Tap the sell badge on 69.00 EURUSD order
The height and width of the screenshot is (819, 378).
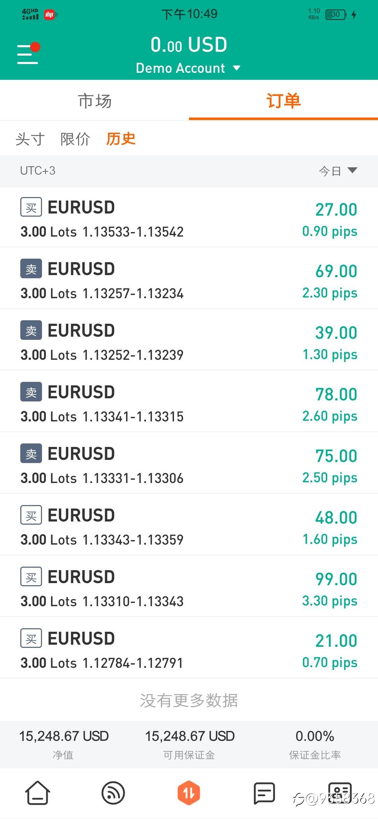31,269
